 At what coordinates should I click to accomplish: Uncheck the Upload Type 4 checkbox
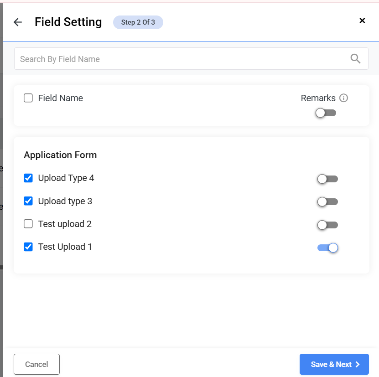click(x=28, y=178)
